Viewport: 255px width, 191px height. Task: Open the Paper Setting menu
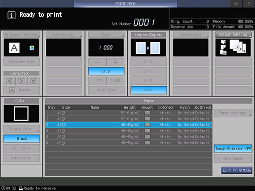coord(233,113)
